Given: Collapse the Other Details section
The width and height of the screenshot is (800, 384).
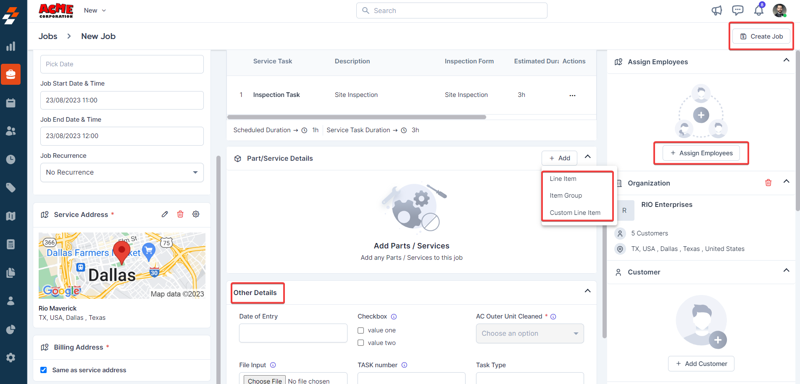Looking at the screenshot, I should 587,291.
